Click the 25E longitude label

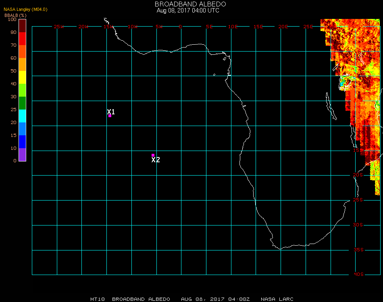click(308, 27)
